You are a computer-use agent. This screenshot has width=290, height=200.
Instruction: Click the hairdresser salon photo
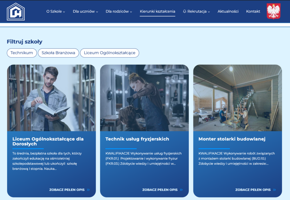pos(144,98)
